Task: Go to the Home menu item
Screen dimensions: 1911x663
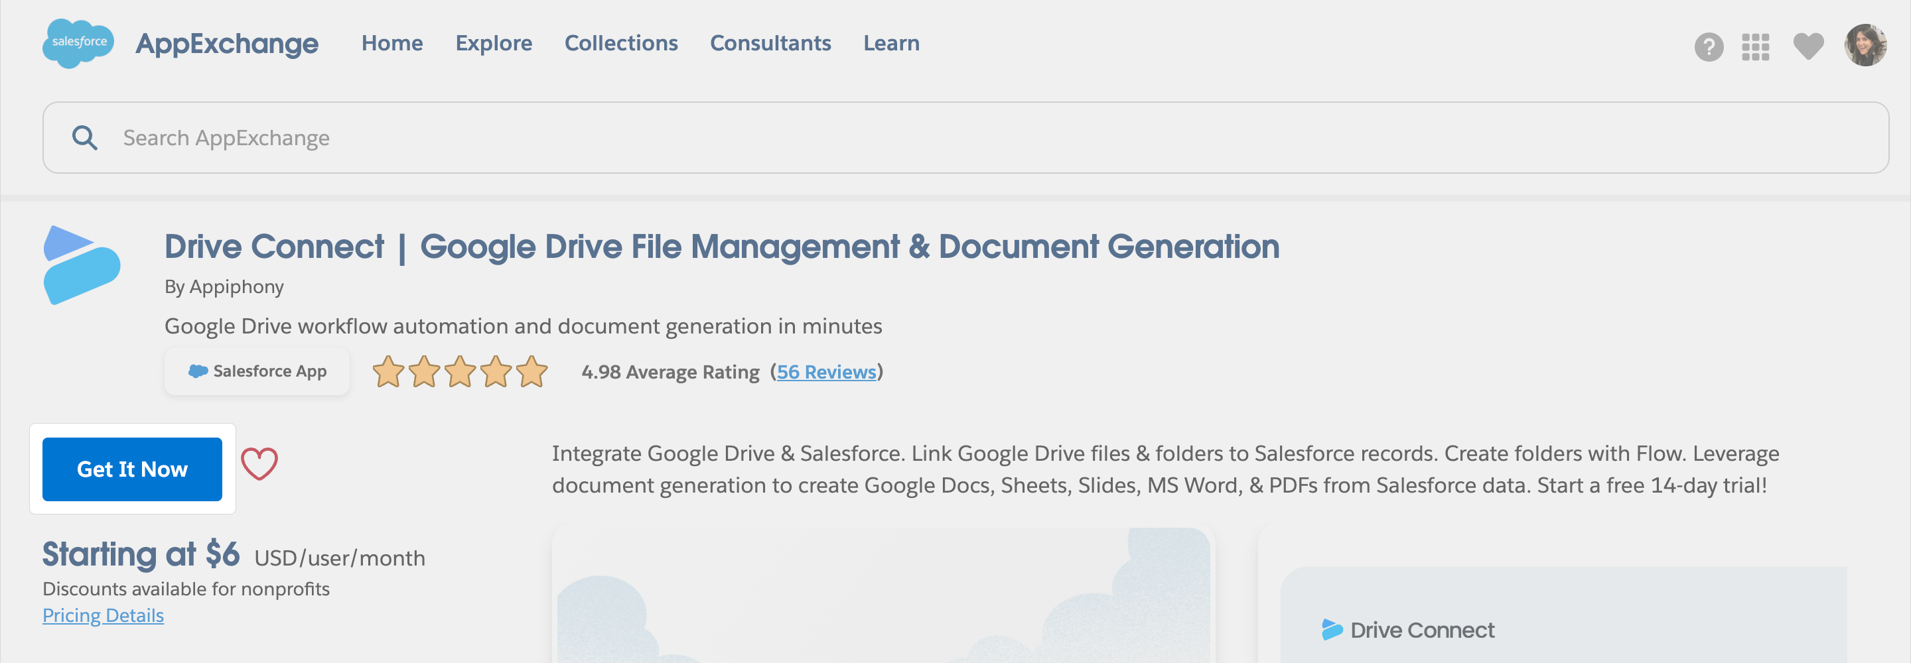Action: [391, 43]
